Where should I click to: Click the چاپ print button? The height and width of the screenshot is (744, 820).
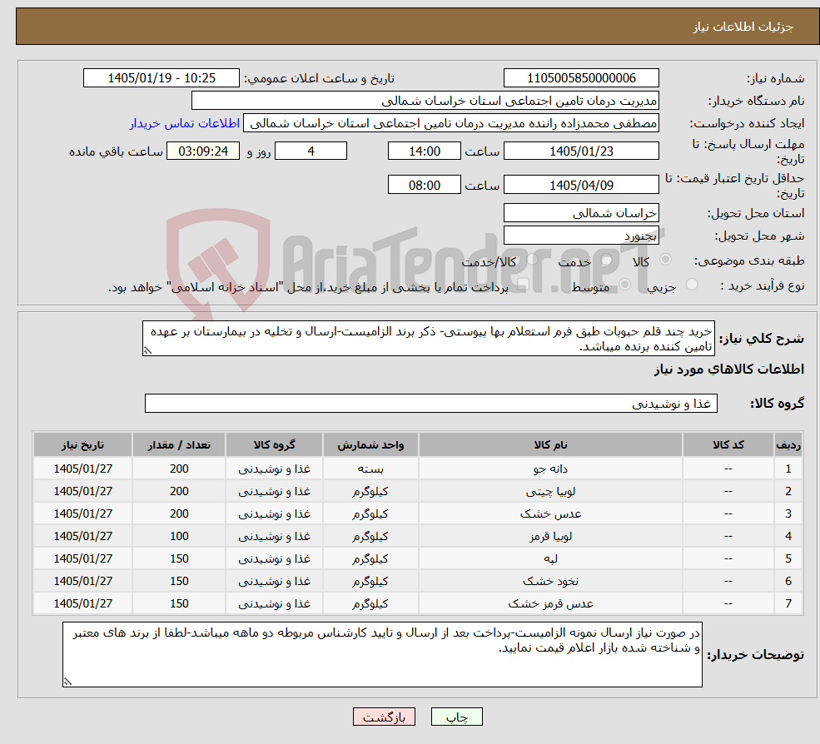tap(456, 717)
